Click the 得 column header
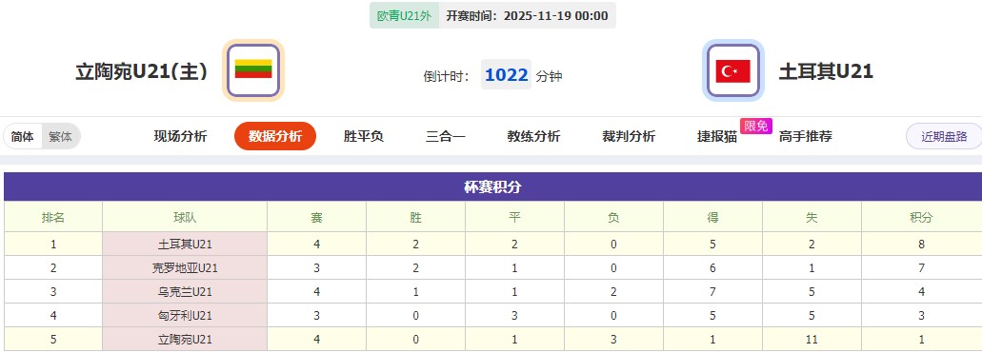Screen dimensions: 982x353 coord(712,217)
